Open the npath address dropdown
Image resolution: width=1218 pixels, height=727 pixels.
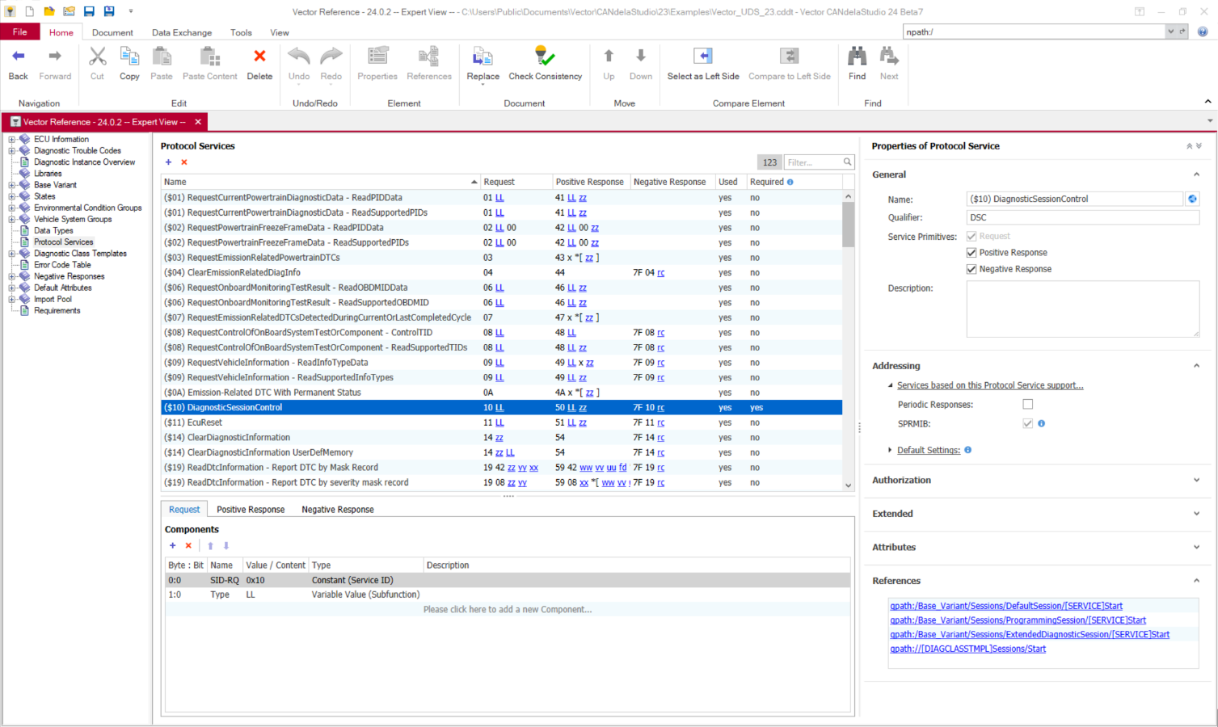[x=1170, y=32]
